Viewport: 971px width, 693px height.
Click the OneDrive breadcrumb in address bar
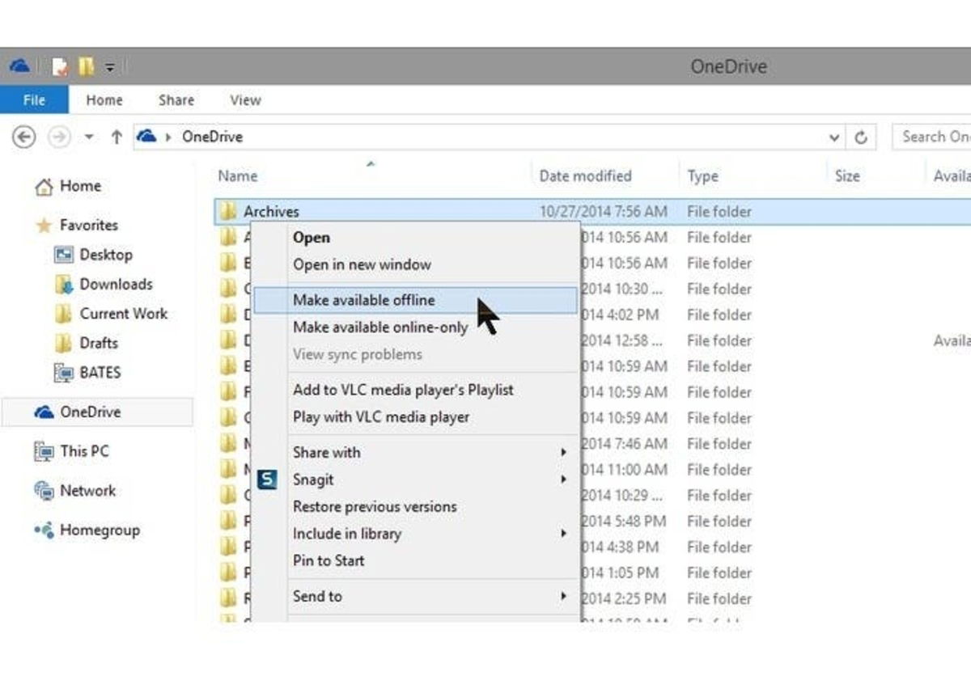212,137
